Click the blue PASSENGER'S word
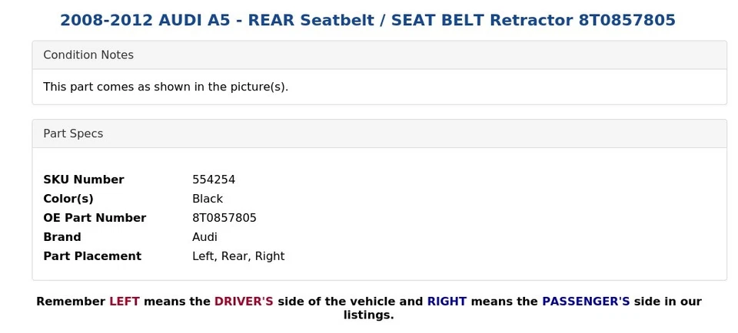 click(x=586, y=302)
